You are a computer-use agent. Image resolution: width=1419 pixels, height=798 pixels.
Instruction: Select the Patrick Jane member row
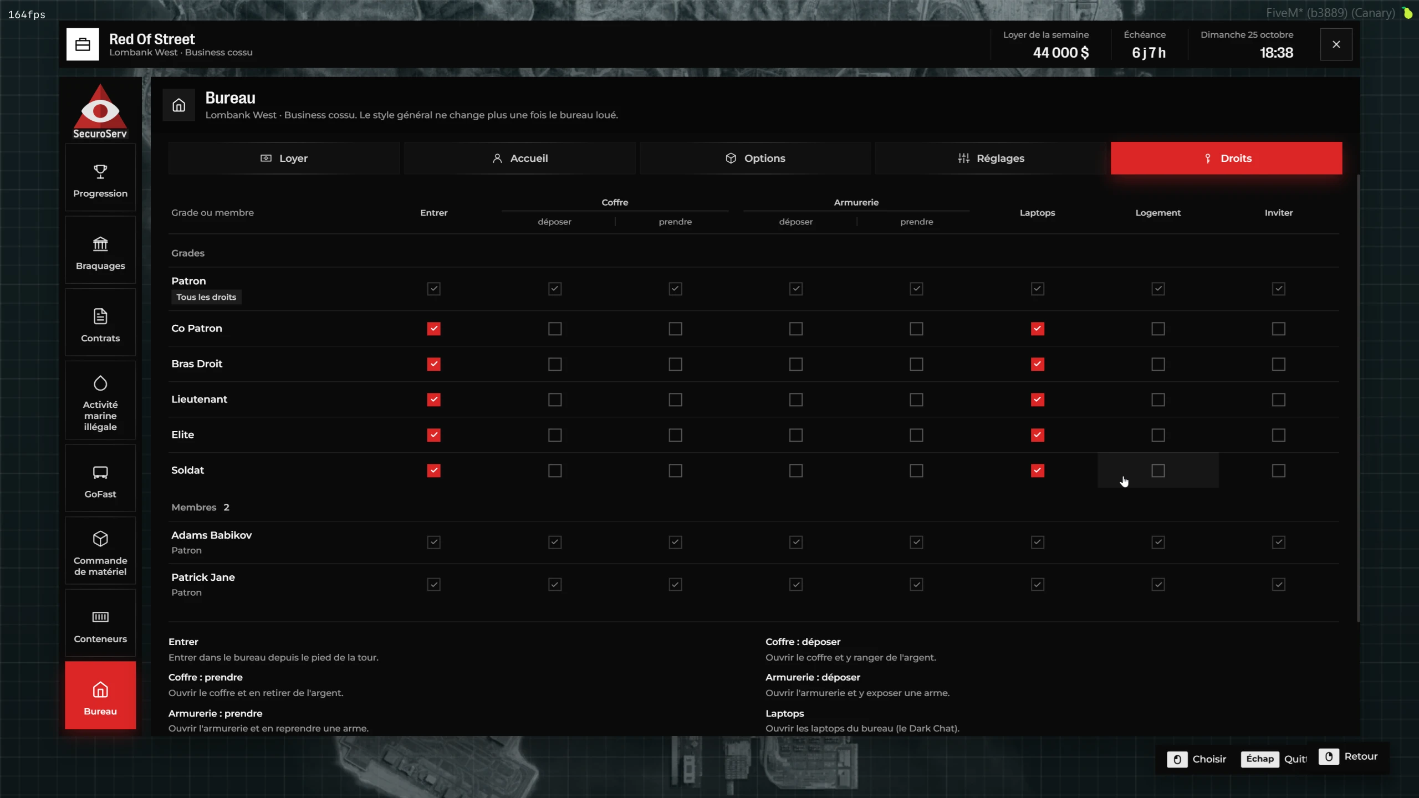coord(754,585)
